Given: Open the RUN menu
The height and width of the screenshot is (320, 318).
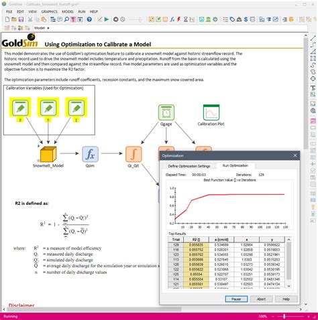Looking at the screenshot, I should coord(82,11).
